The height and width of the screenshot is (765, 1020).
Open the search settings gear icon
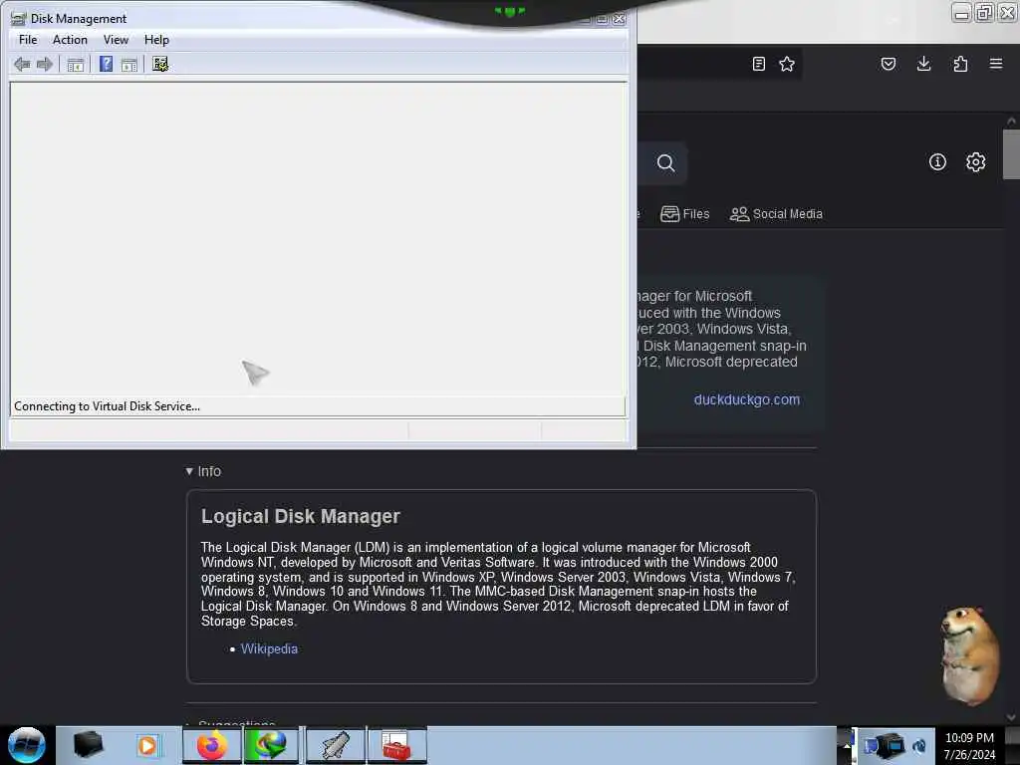pyautogui.click(x=975, y=162)
